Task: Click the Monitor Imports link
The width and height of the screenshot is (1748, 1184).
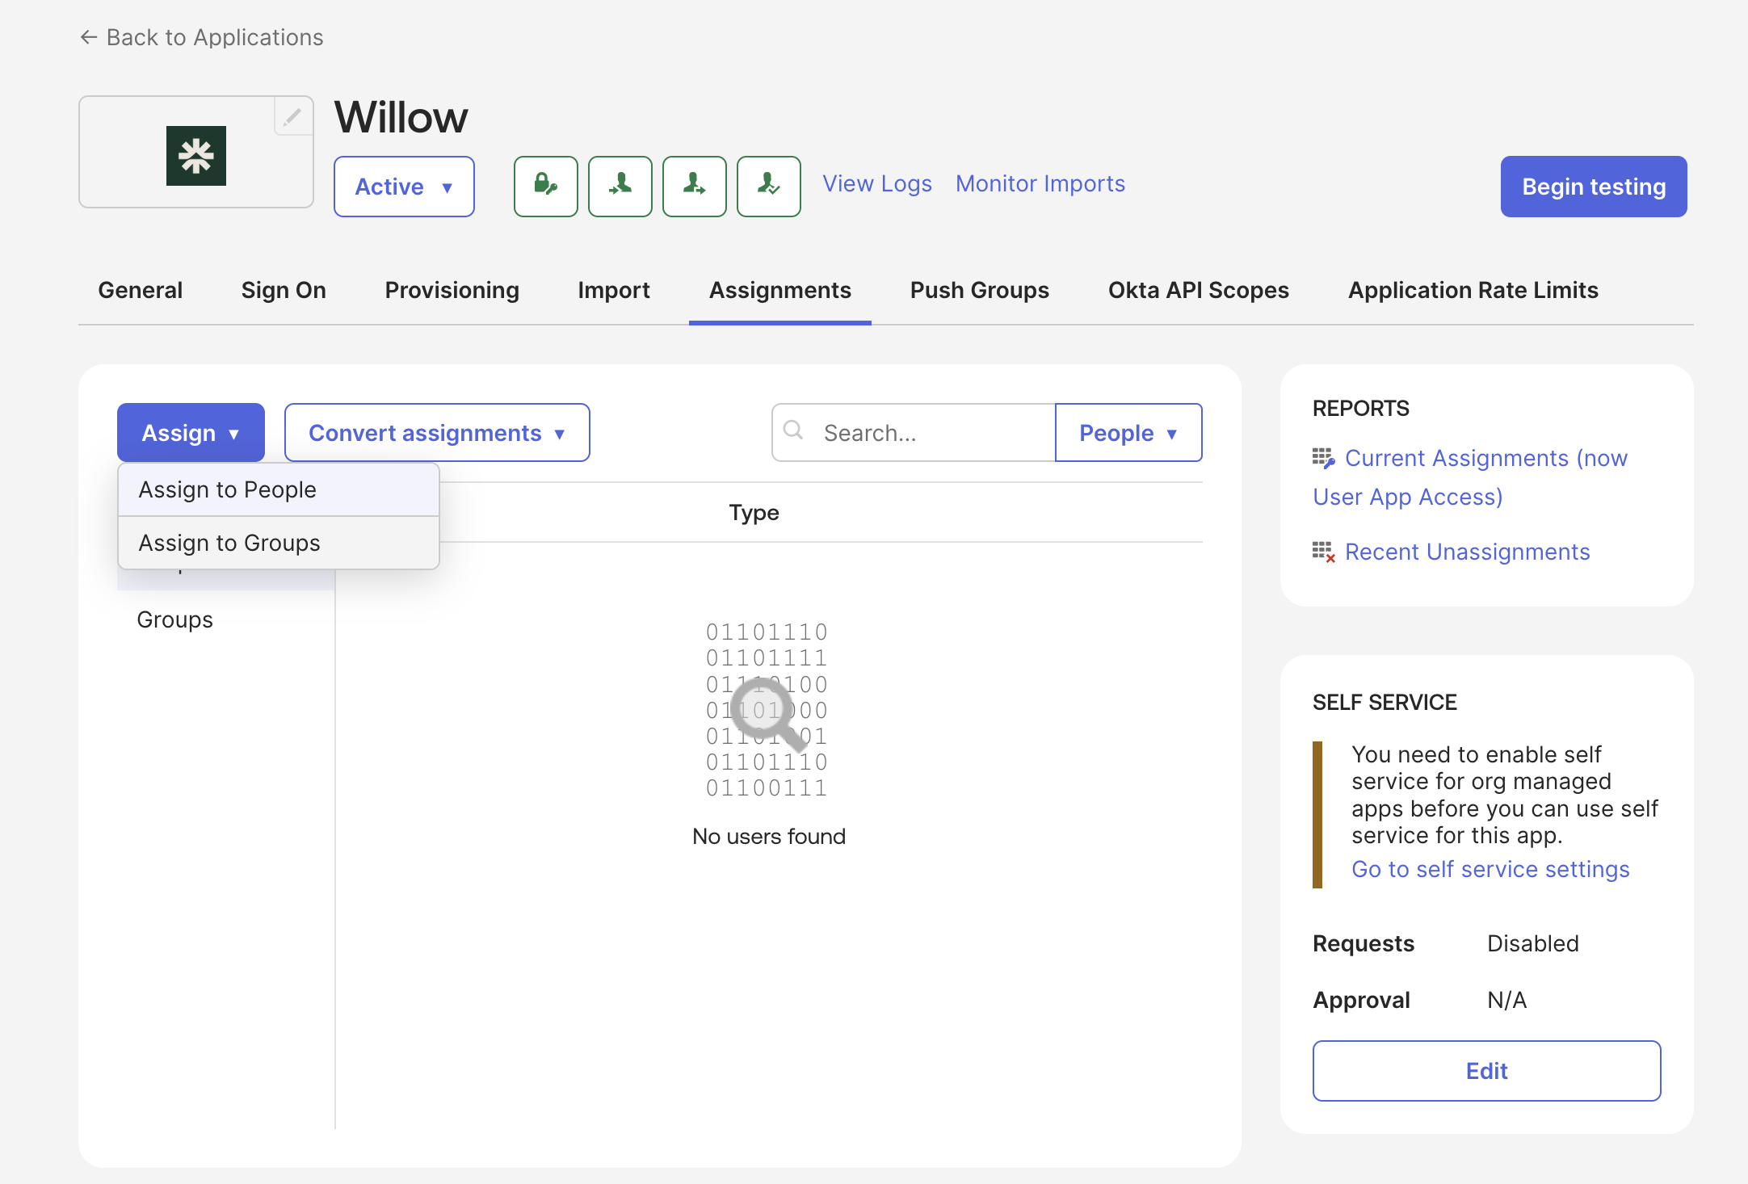Action: (1040, 184)
